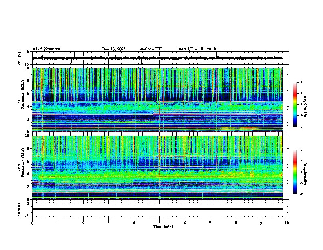Click the ch.2 "Frequency (kHz)" axis label
This screenshot has height=250, width=323.
22,163
